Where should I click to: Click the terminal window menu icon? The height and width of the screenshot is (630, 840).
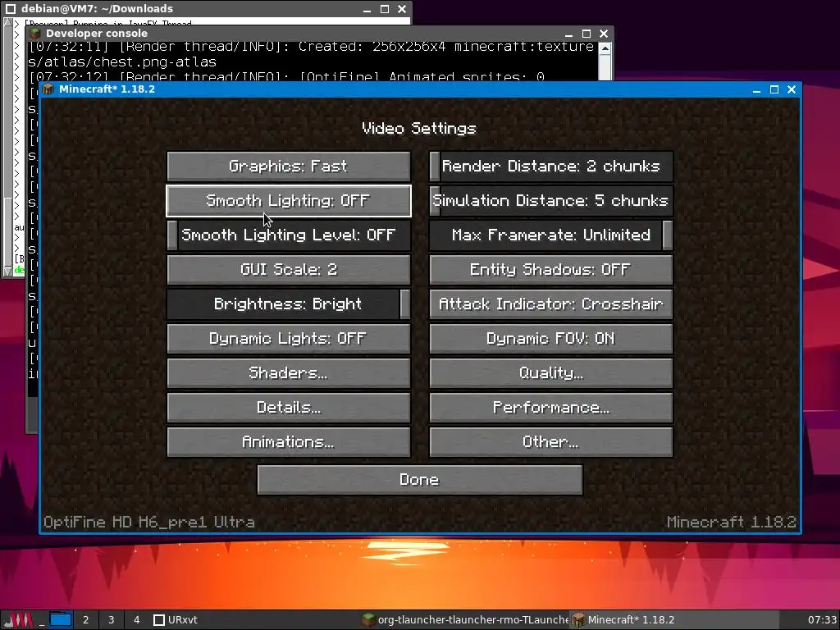[x=10, y=8]
